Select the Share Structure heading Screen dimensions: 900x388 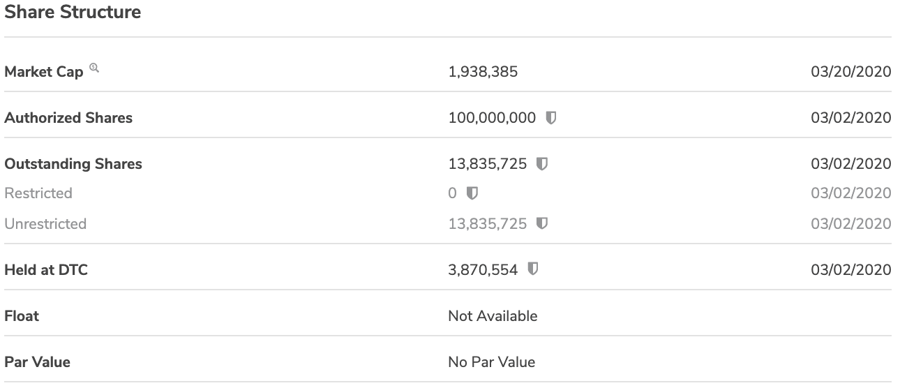(73, 12)
